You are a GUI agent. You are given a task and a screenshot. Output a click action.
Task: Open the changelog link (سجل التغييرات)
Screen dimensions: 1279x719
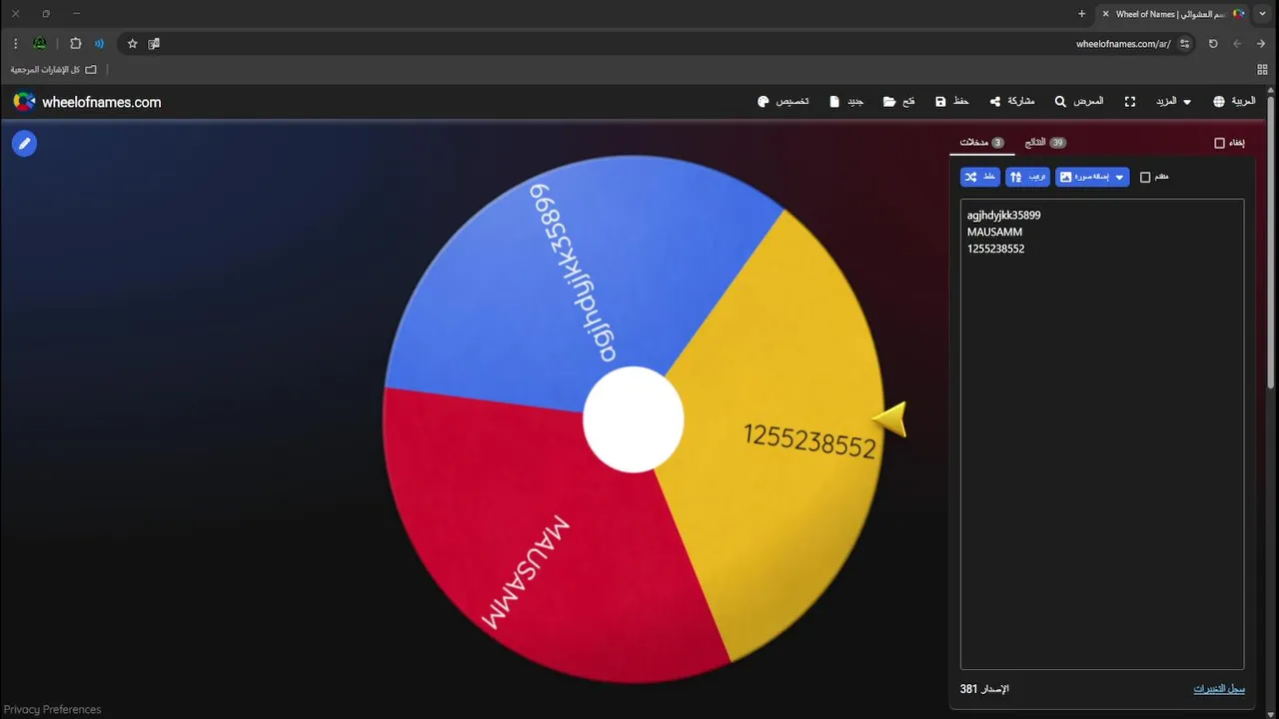click(1219, 689)
